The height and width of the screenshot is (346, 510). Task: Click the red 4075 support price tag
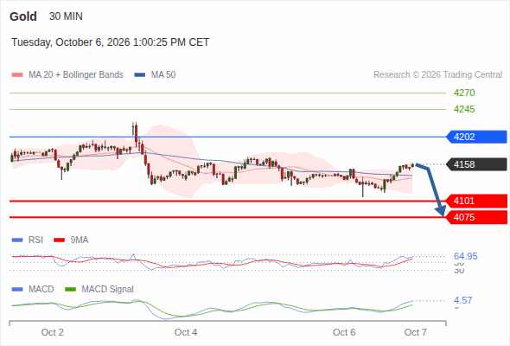[476, 217]
